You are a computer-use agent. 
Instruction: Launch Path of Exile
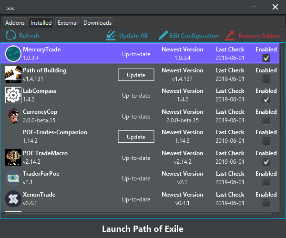[143, 228]
